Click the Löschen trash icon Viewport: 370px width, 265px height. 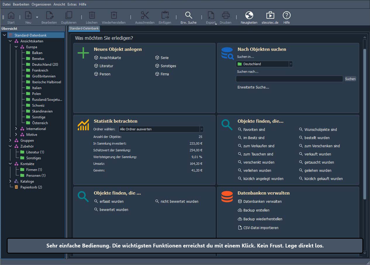[x=92, y=15]
